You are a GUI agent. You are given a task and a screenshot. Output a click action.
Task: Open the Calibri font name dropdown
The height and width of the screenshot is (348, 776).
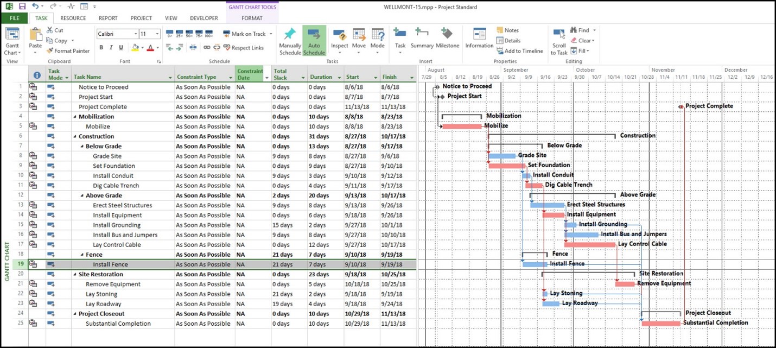point(136,34)
